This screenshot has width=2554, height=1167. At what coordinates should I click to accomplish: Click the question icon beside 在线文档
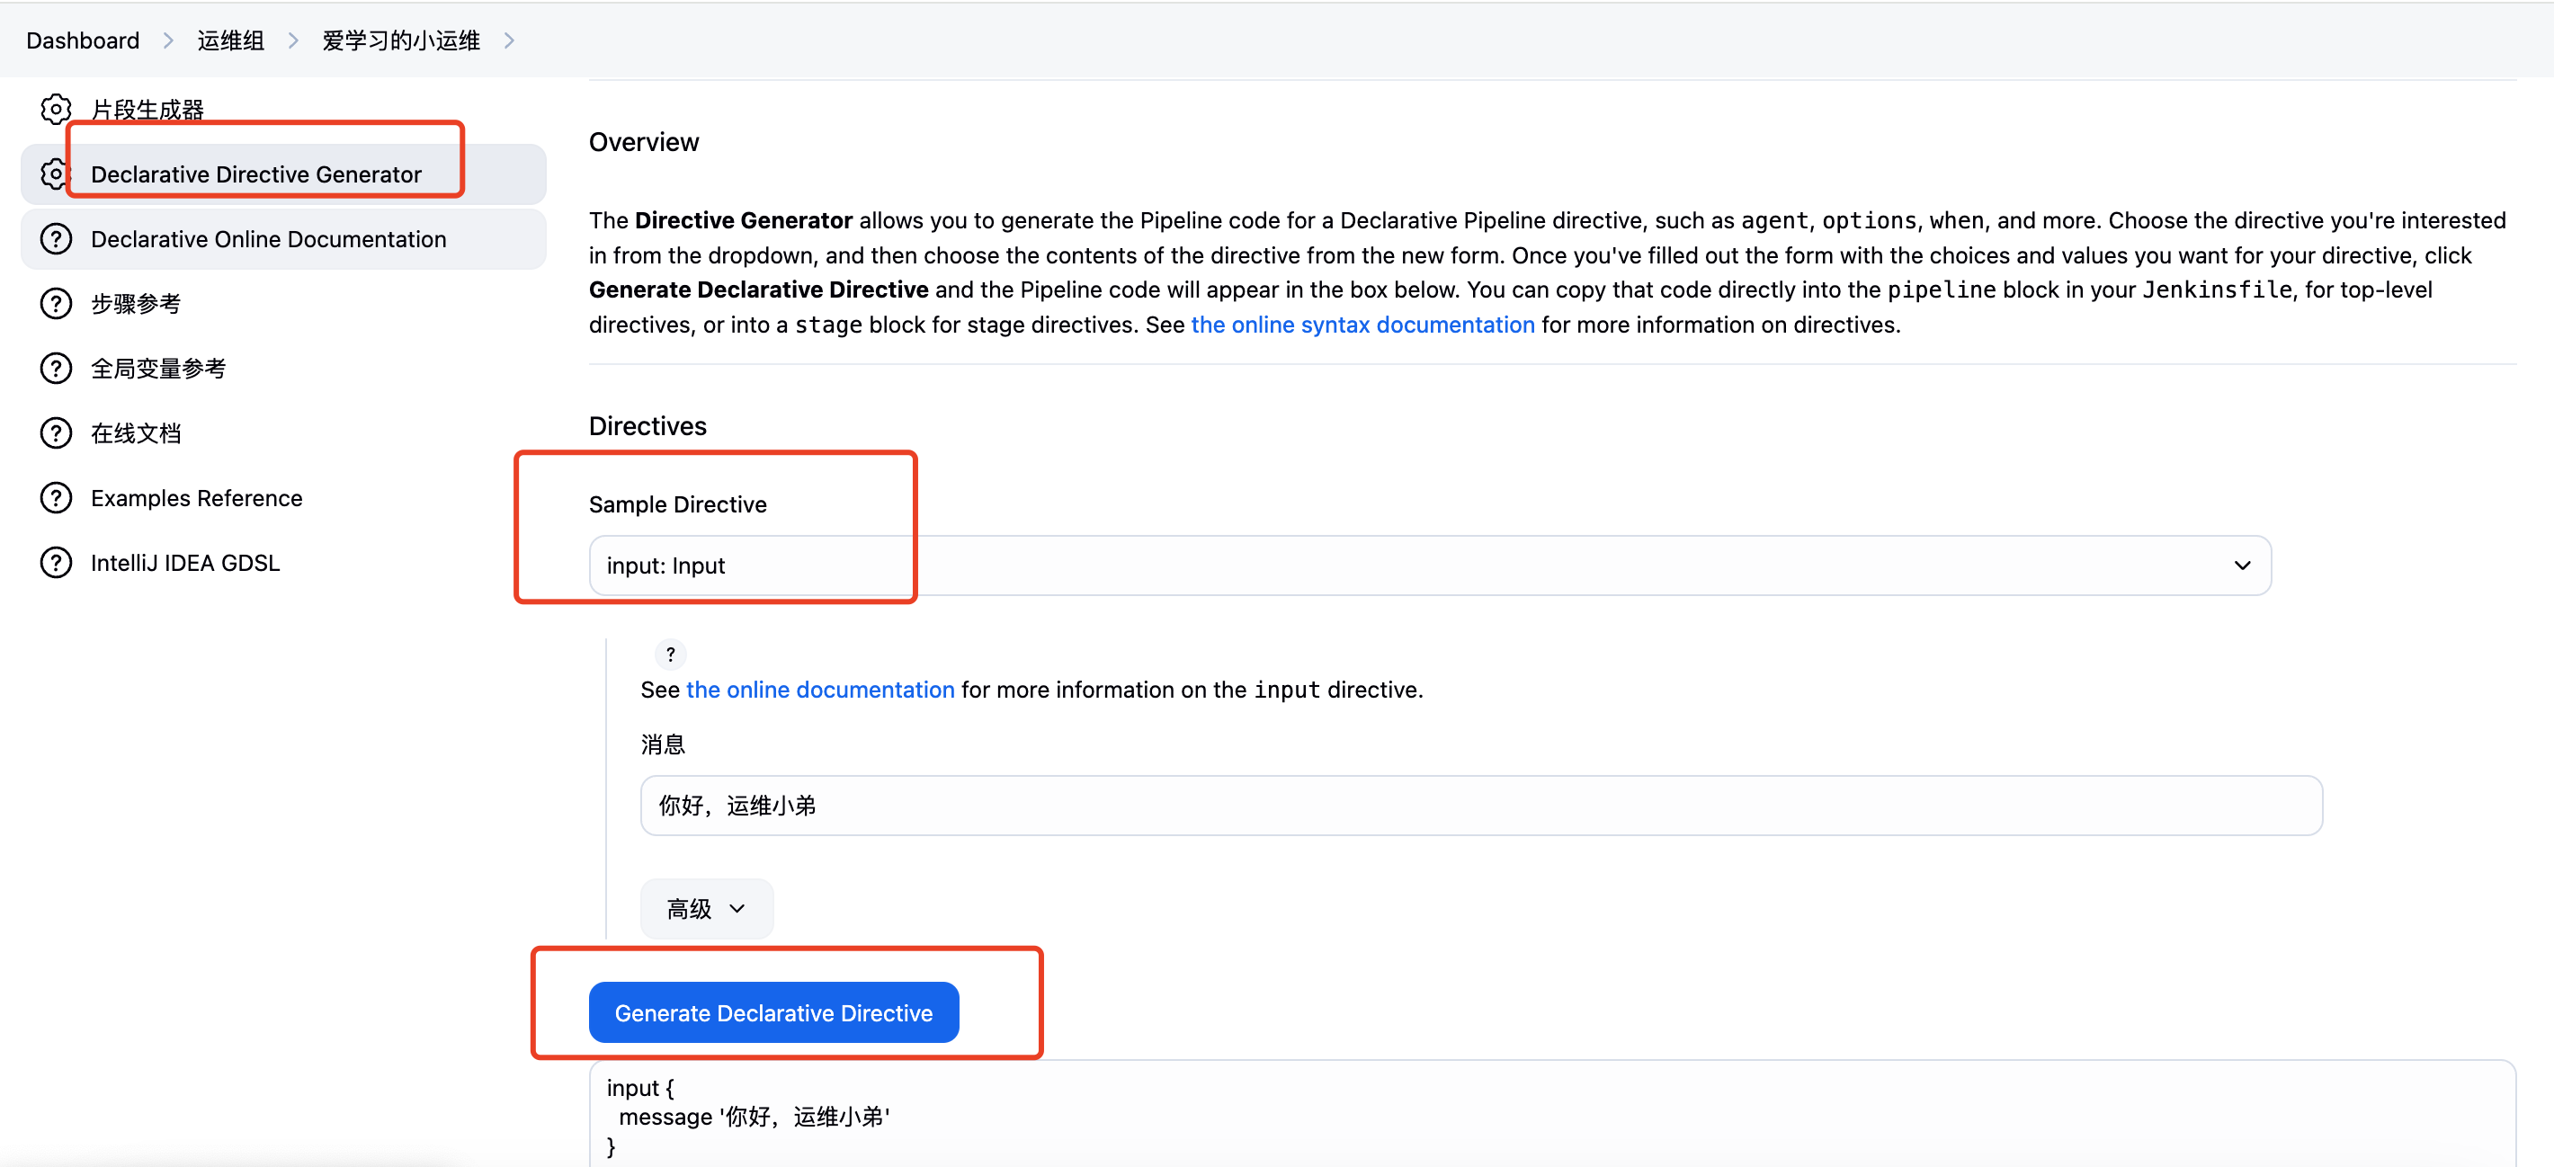(x=56, y=433)
